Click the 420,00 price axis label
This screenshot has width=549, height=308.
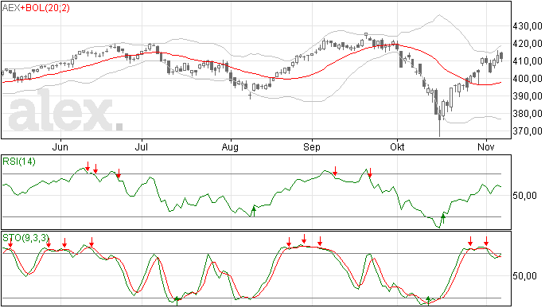click(528, 44)
